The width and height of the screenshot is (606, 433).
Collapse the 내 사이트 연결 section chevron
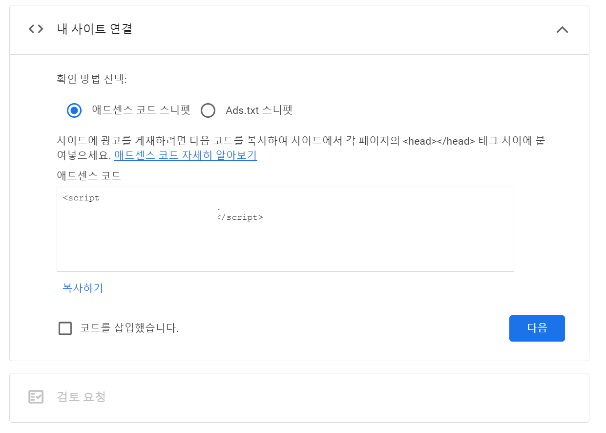point(562,30)
